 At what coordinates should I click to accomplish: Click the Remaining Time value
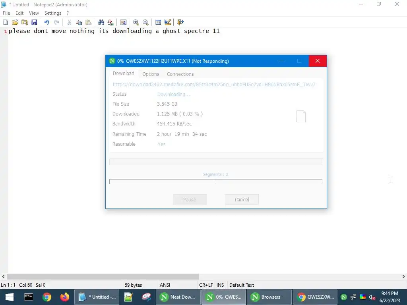[182, 134]
